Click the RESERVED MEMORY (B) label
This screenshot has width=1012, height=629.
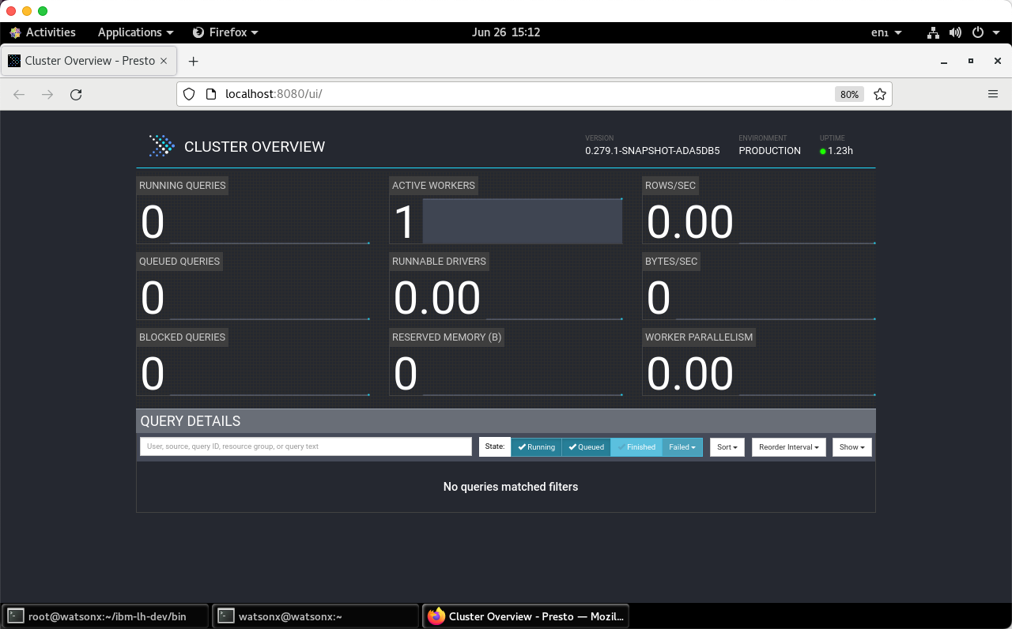pos(447,337)
